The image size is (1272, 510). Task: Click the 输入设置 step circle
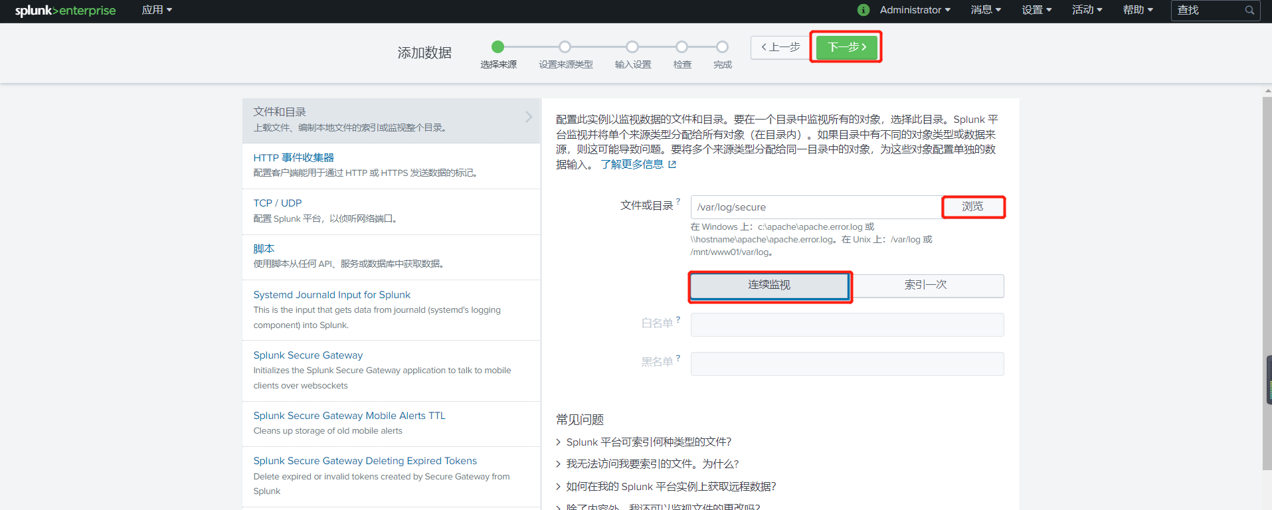pos(632,46)
